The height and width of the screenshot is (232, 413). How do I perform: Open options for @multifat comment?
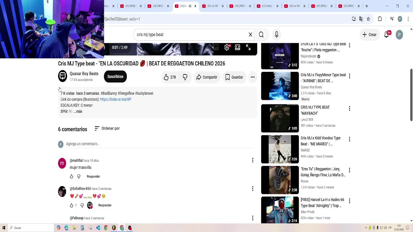[x=253, y=160]
